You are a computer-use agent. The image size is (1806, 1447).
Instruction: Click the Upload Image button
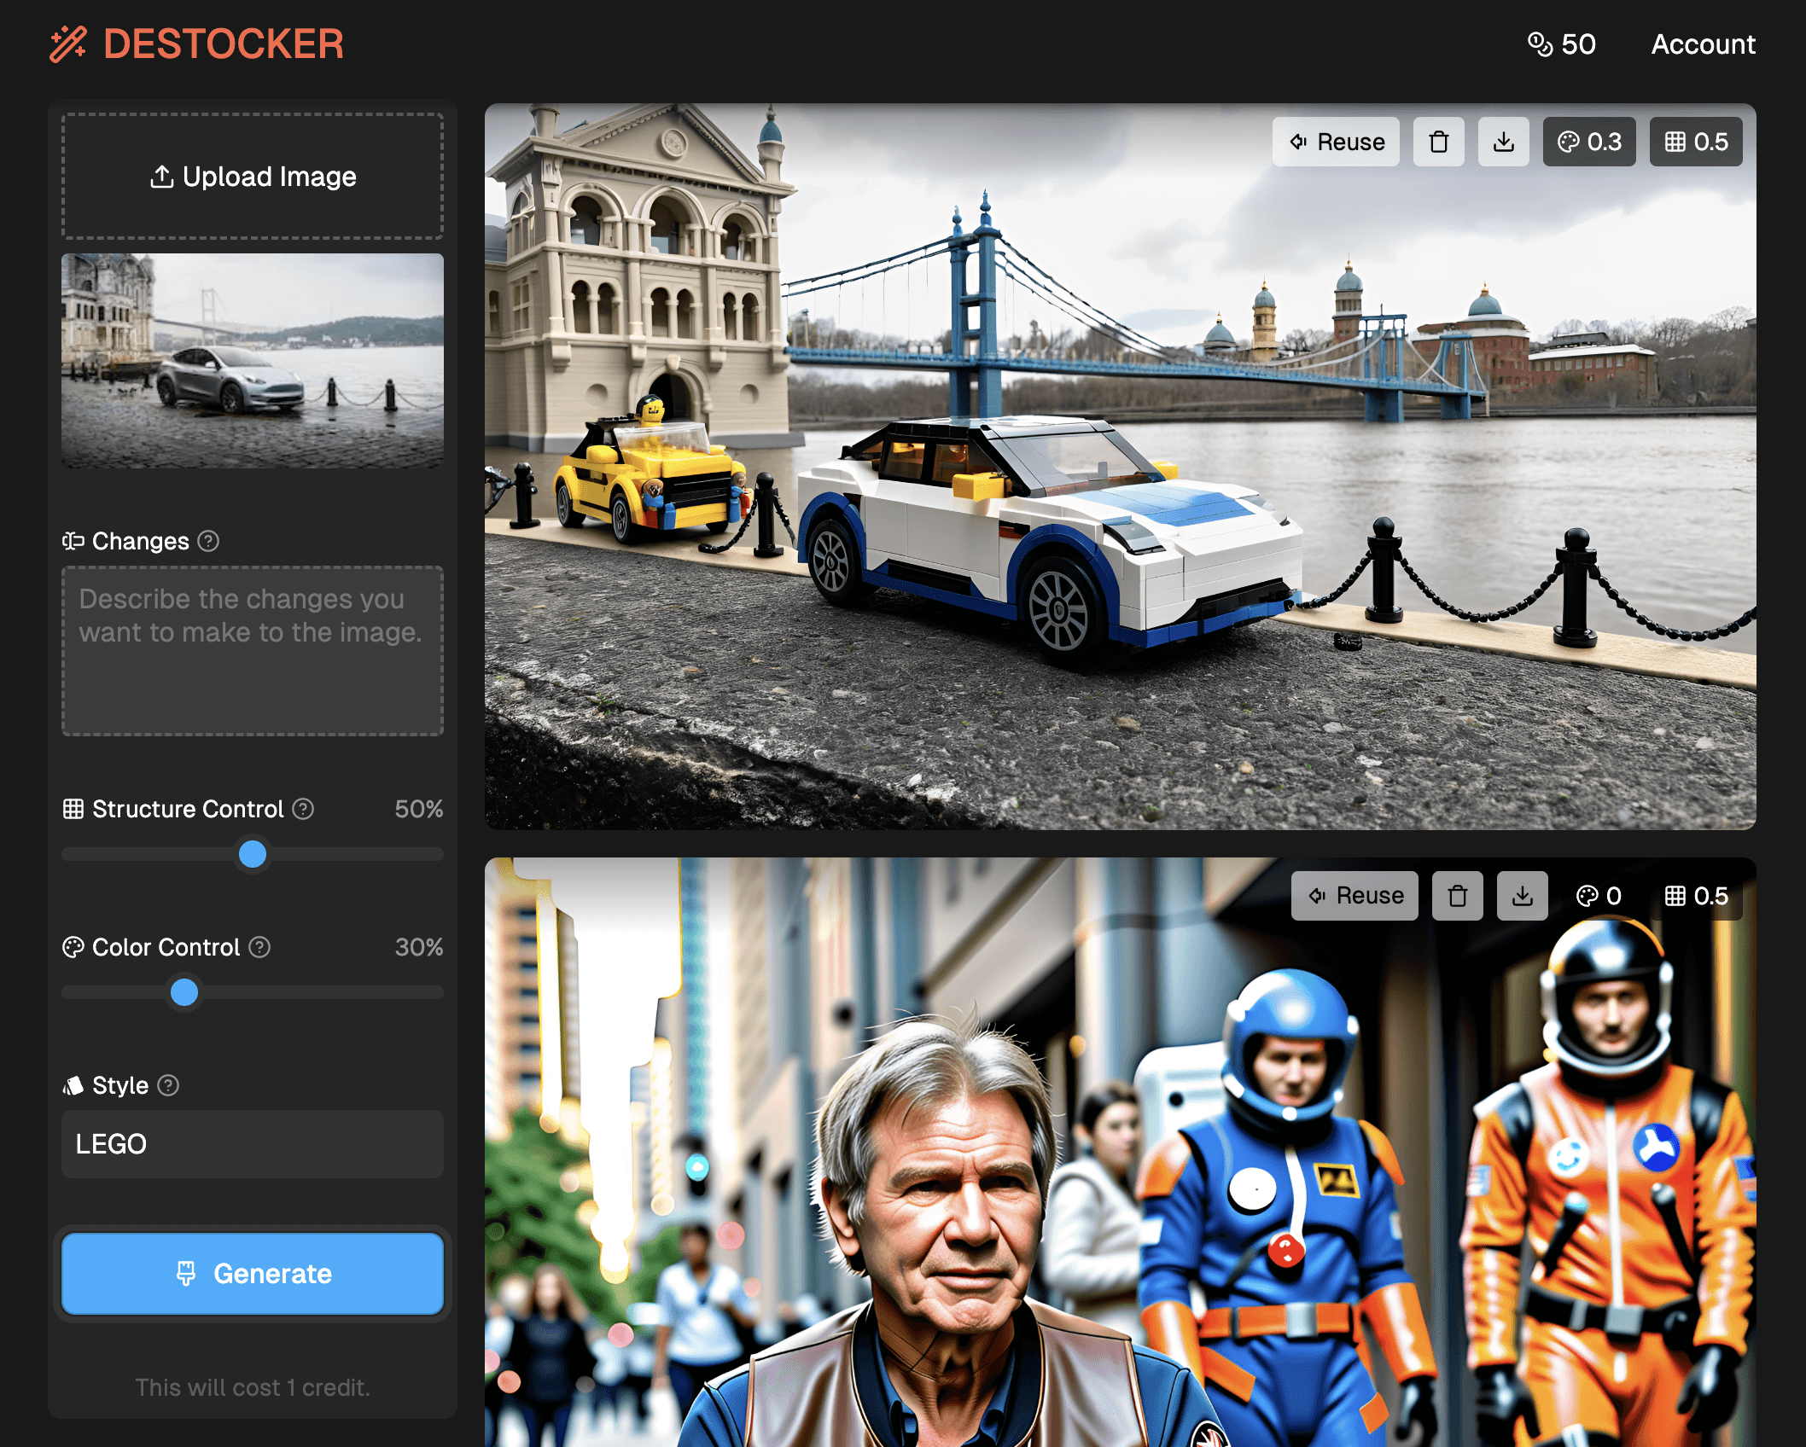(x=253, y=176)
